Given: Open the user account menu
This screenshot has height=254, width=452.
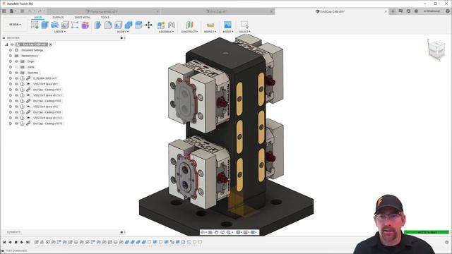Looking at the screenshot, I should click(x=432, y=11).
